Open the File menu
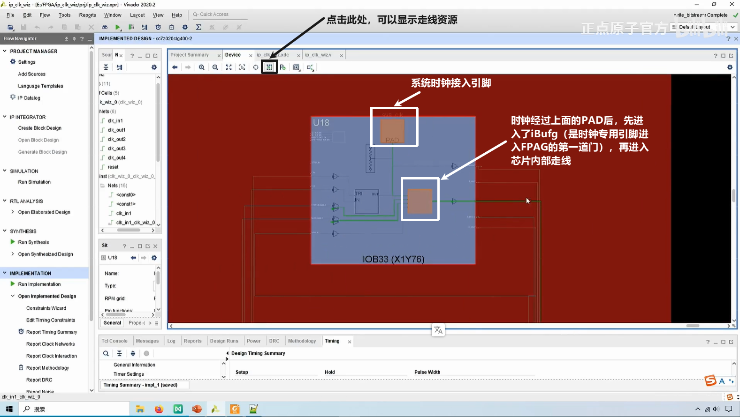Screen dimensions: 740x417 (10, 15)
